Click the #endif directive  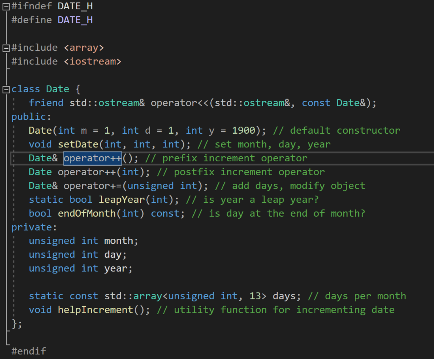click(28, 351)
